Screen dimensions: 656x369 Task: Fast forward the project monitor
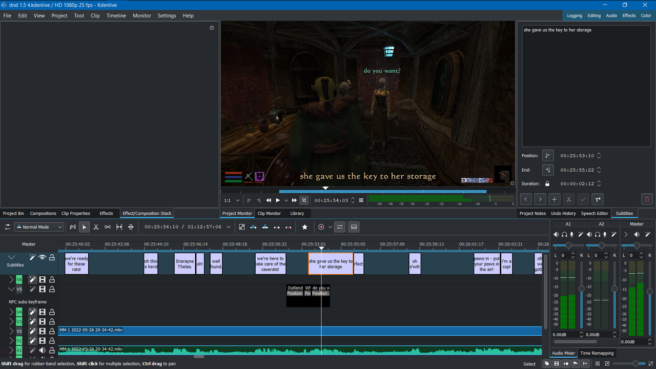click(294, 200)
